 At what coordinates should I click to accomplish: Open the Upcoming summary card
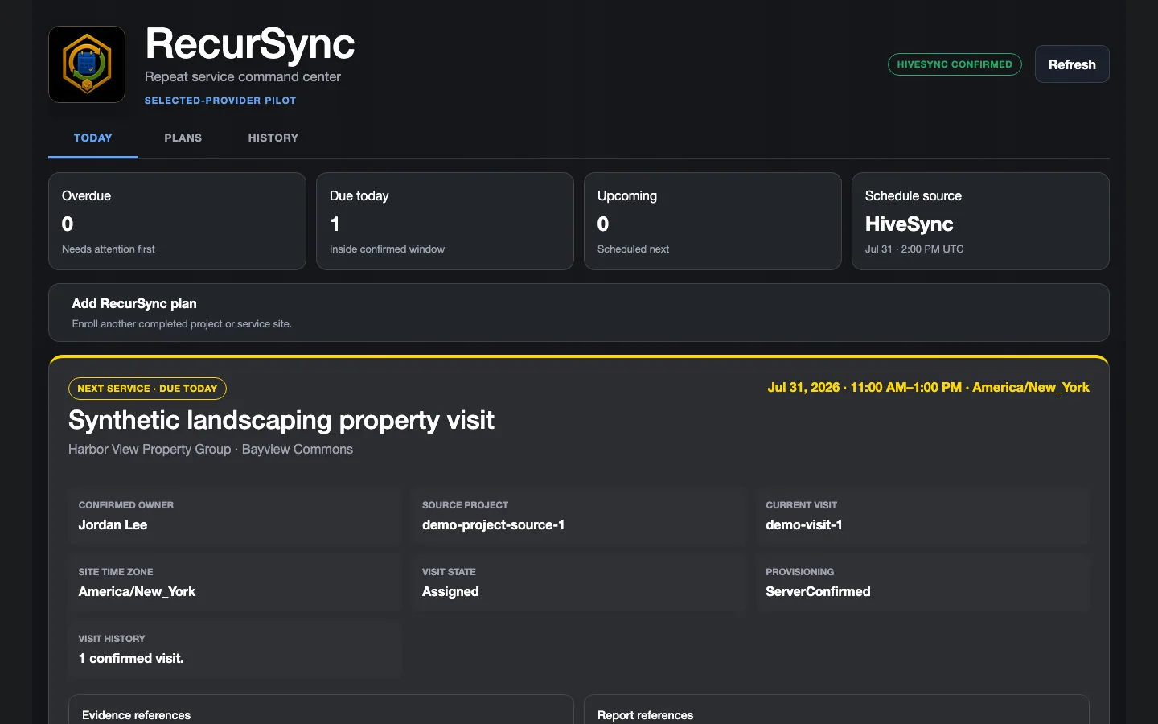point(712,221)
